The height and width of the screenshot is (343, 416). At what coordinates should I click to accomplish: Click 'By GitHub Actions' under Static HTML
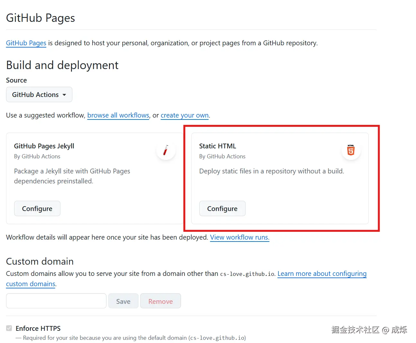tap(222, 156)
